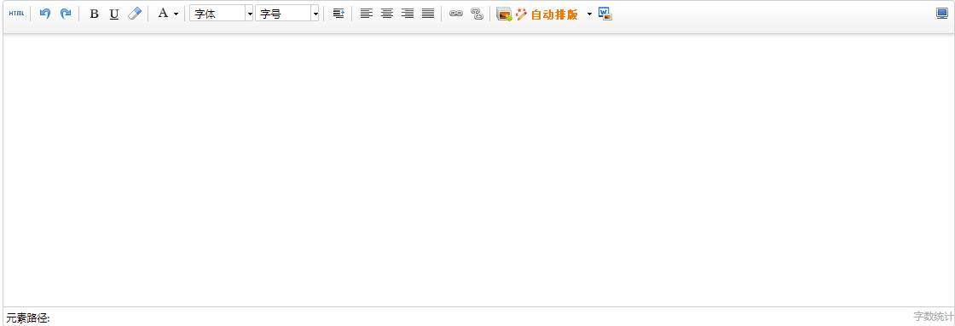The height and width of the screenshot is (326, 955).
Task: Toggle fullscreen editor mode
Action: pos(942,14)
